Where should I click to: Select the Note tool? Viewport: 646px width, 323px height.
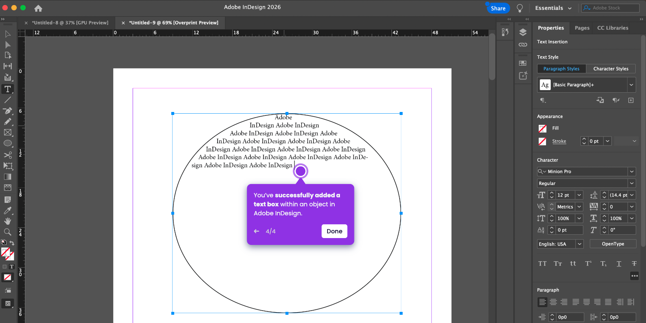8,200
